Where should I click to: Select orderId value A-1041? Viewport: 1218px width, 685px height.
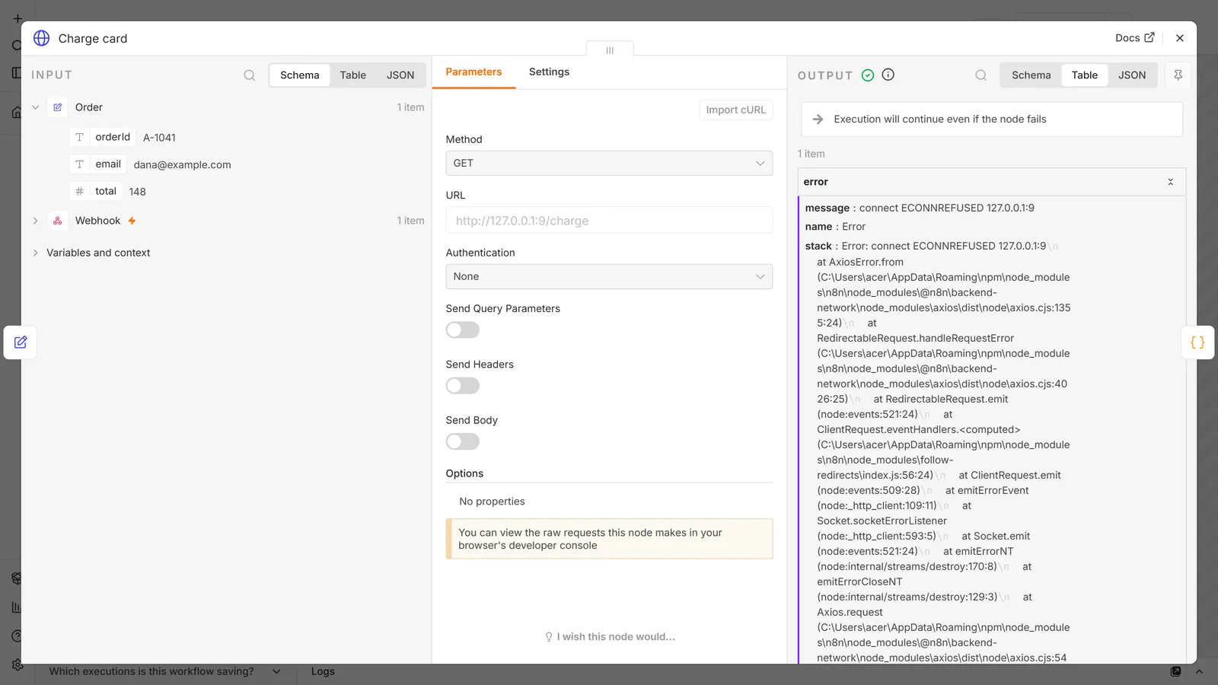[159, 138]
